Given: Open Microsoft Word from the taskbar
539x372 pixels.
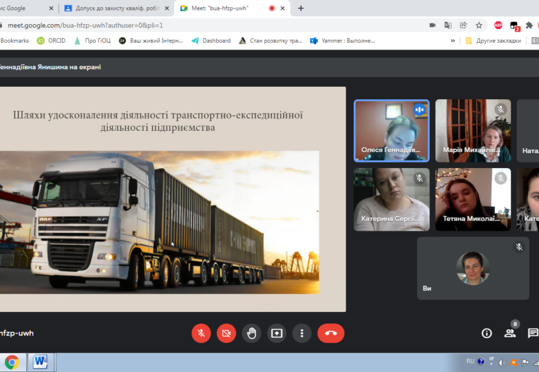Looking at the screenshot, I should pos(41,361).
